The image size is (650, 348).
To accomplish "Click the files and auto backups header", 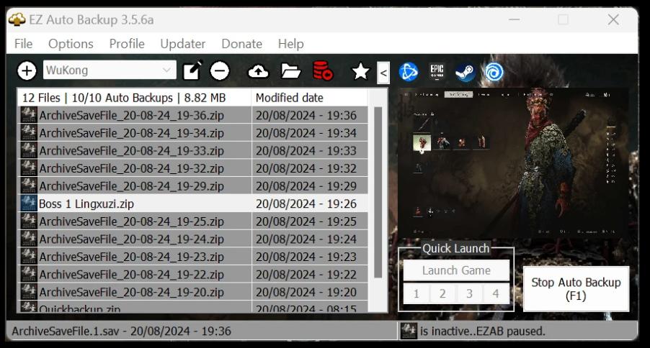I will click(x=135, y=98).
